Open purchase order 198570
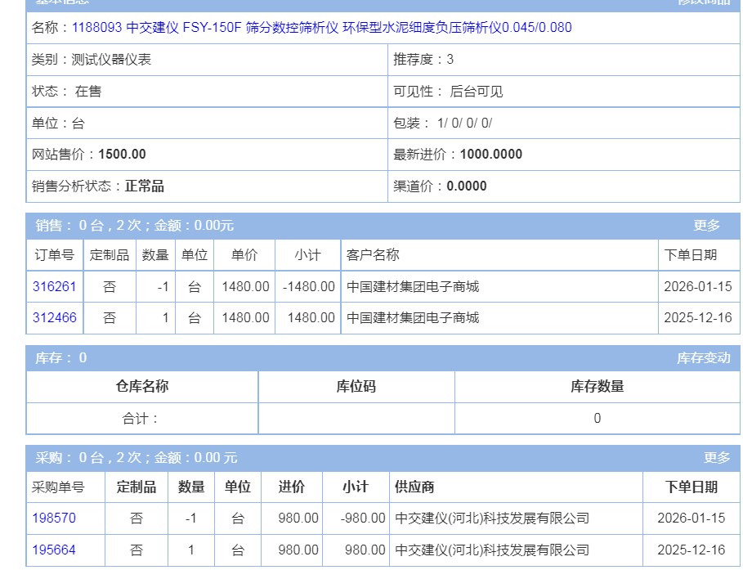This screenshot has height=570, width=743. tap(54, 518)
